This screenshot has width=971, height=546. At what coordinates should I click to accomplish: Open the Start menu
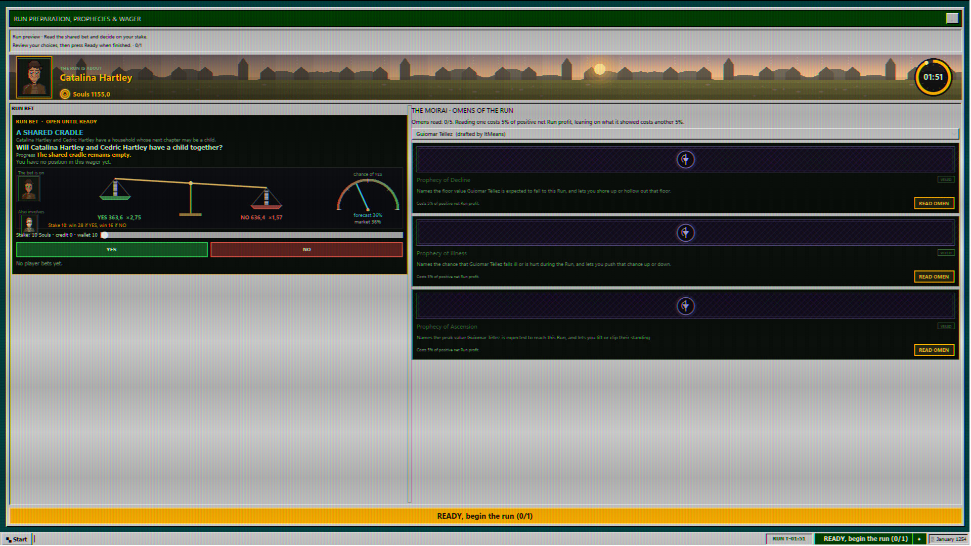(x=17, y=539)
